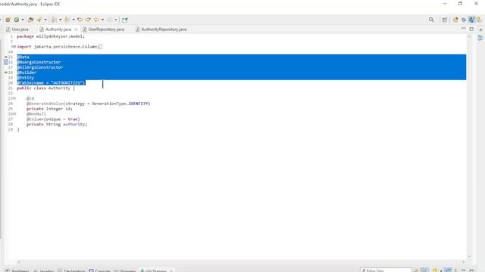
Task: Open the Back navigation history dropdown
Action: click(102, 20)
